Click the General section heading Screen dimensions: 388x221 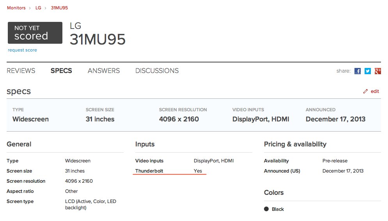[x=19, y=144]
